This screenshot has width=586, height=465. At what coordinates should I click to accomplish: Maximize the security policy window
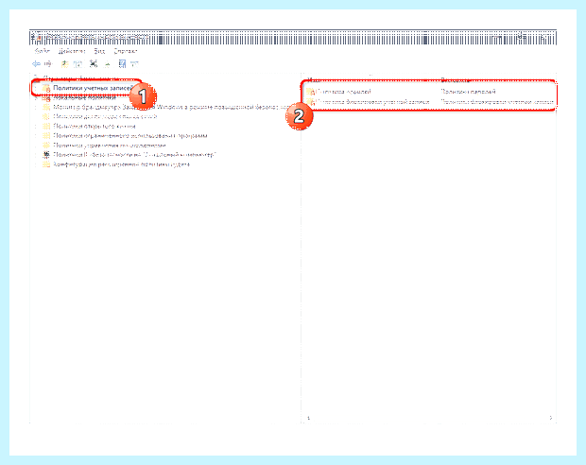coord(522,37)
